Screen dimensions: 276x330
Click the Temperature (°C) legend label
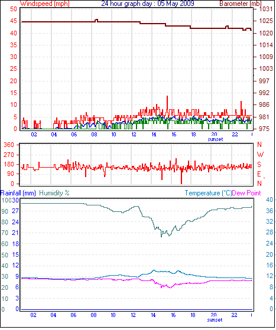[x=208, y=193]
